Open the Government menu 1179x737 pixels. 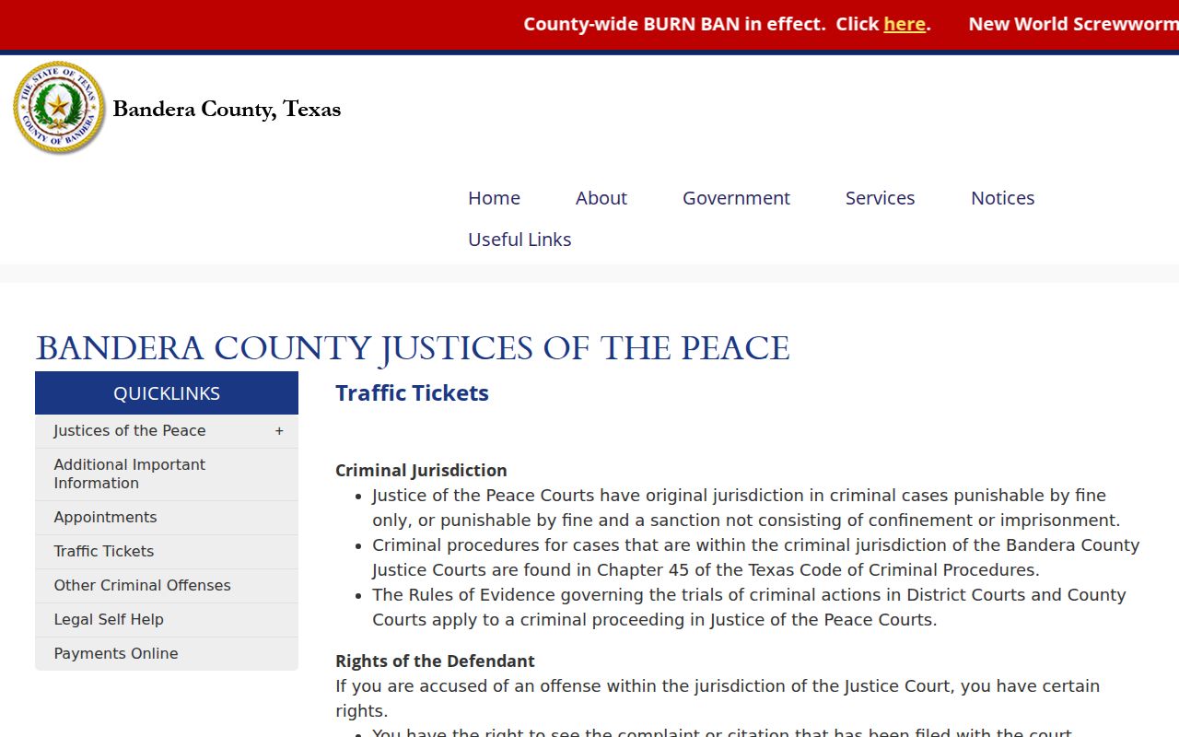(x=736, y=198)
